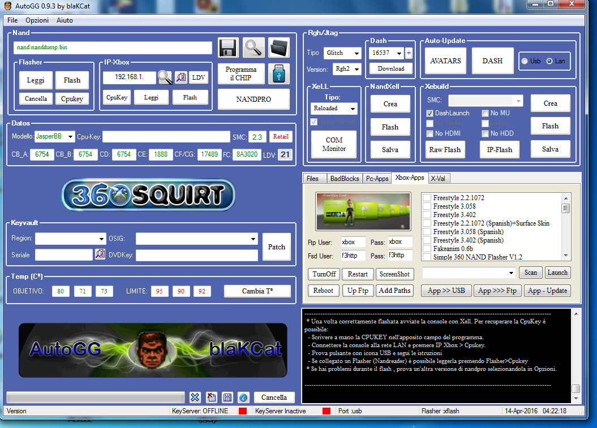This screenshot has width=597, height=428.
Task: Toggle the DashLaunch checkbox
Action: (430, 114)
